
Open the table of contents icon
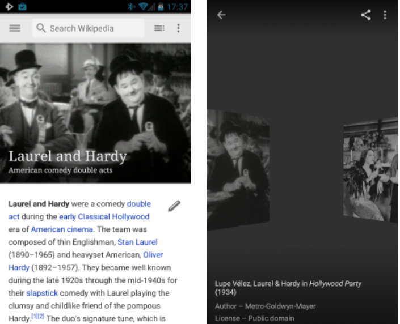click(159, 28)
